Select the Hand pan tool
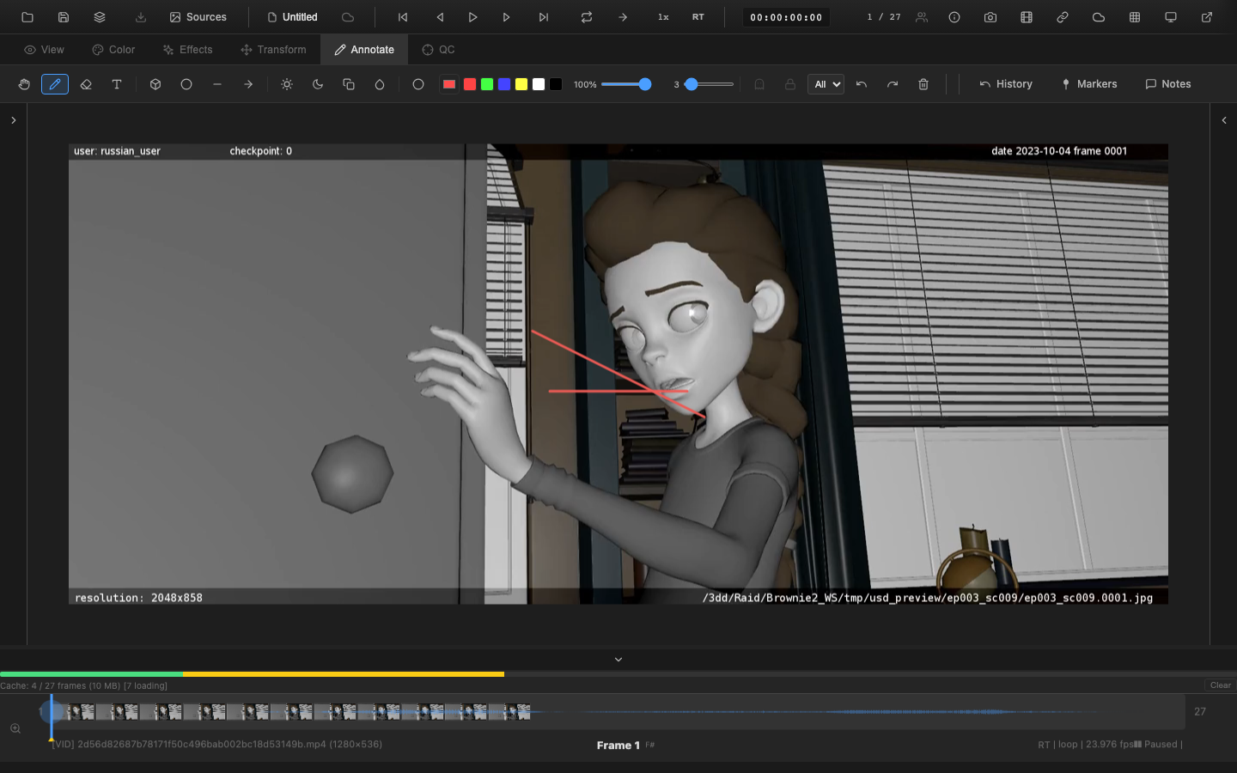This screenshot has height=773, width=1237. (x=24, y=84)
